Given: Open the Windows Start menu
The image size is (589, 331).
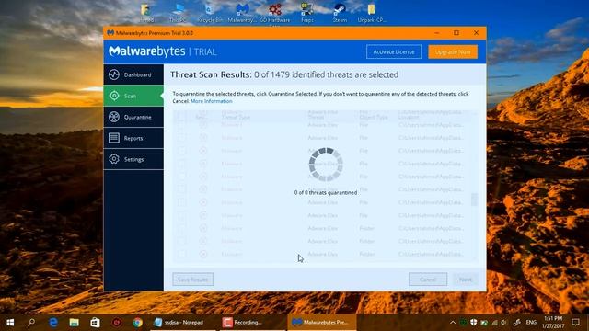Looking at the screenshot, I should [10, 323].
